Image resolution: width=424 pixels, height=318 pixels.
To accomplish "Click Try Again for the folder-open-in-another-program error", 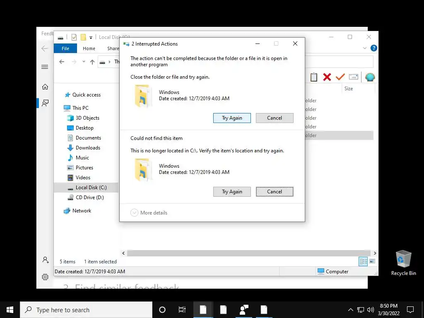I will pos(232,118).
